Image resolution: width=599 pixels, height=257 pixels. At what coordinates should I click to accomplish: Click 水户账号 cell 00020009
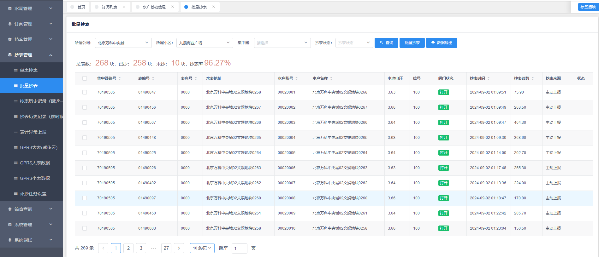pos(287,213)
